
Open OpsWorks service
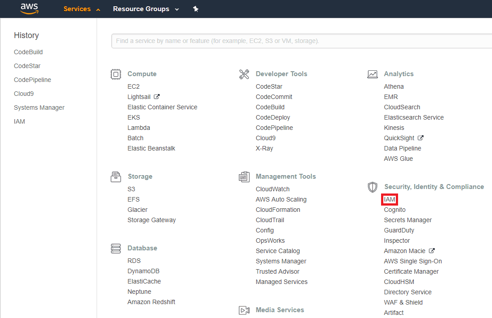[x=270, y=241]
